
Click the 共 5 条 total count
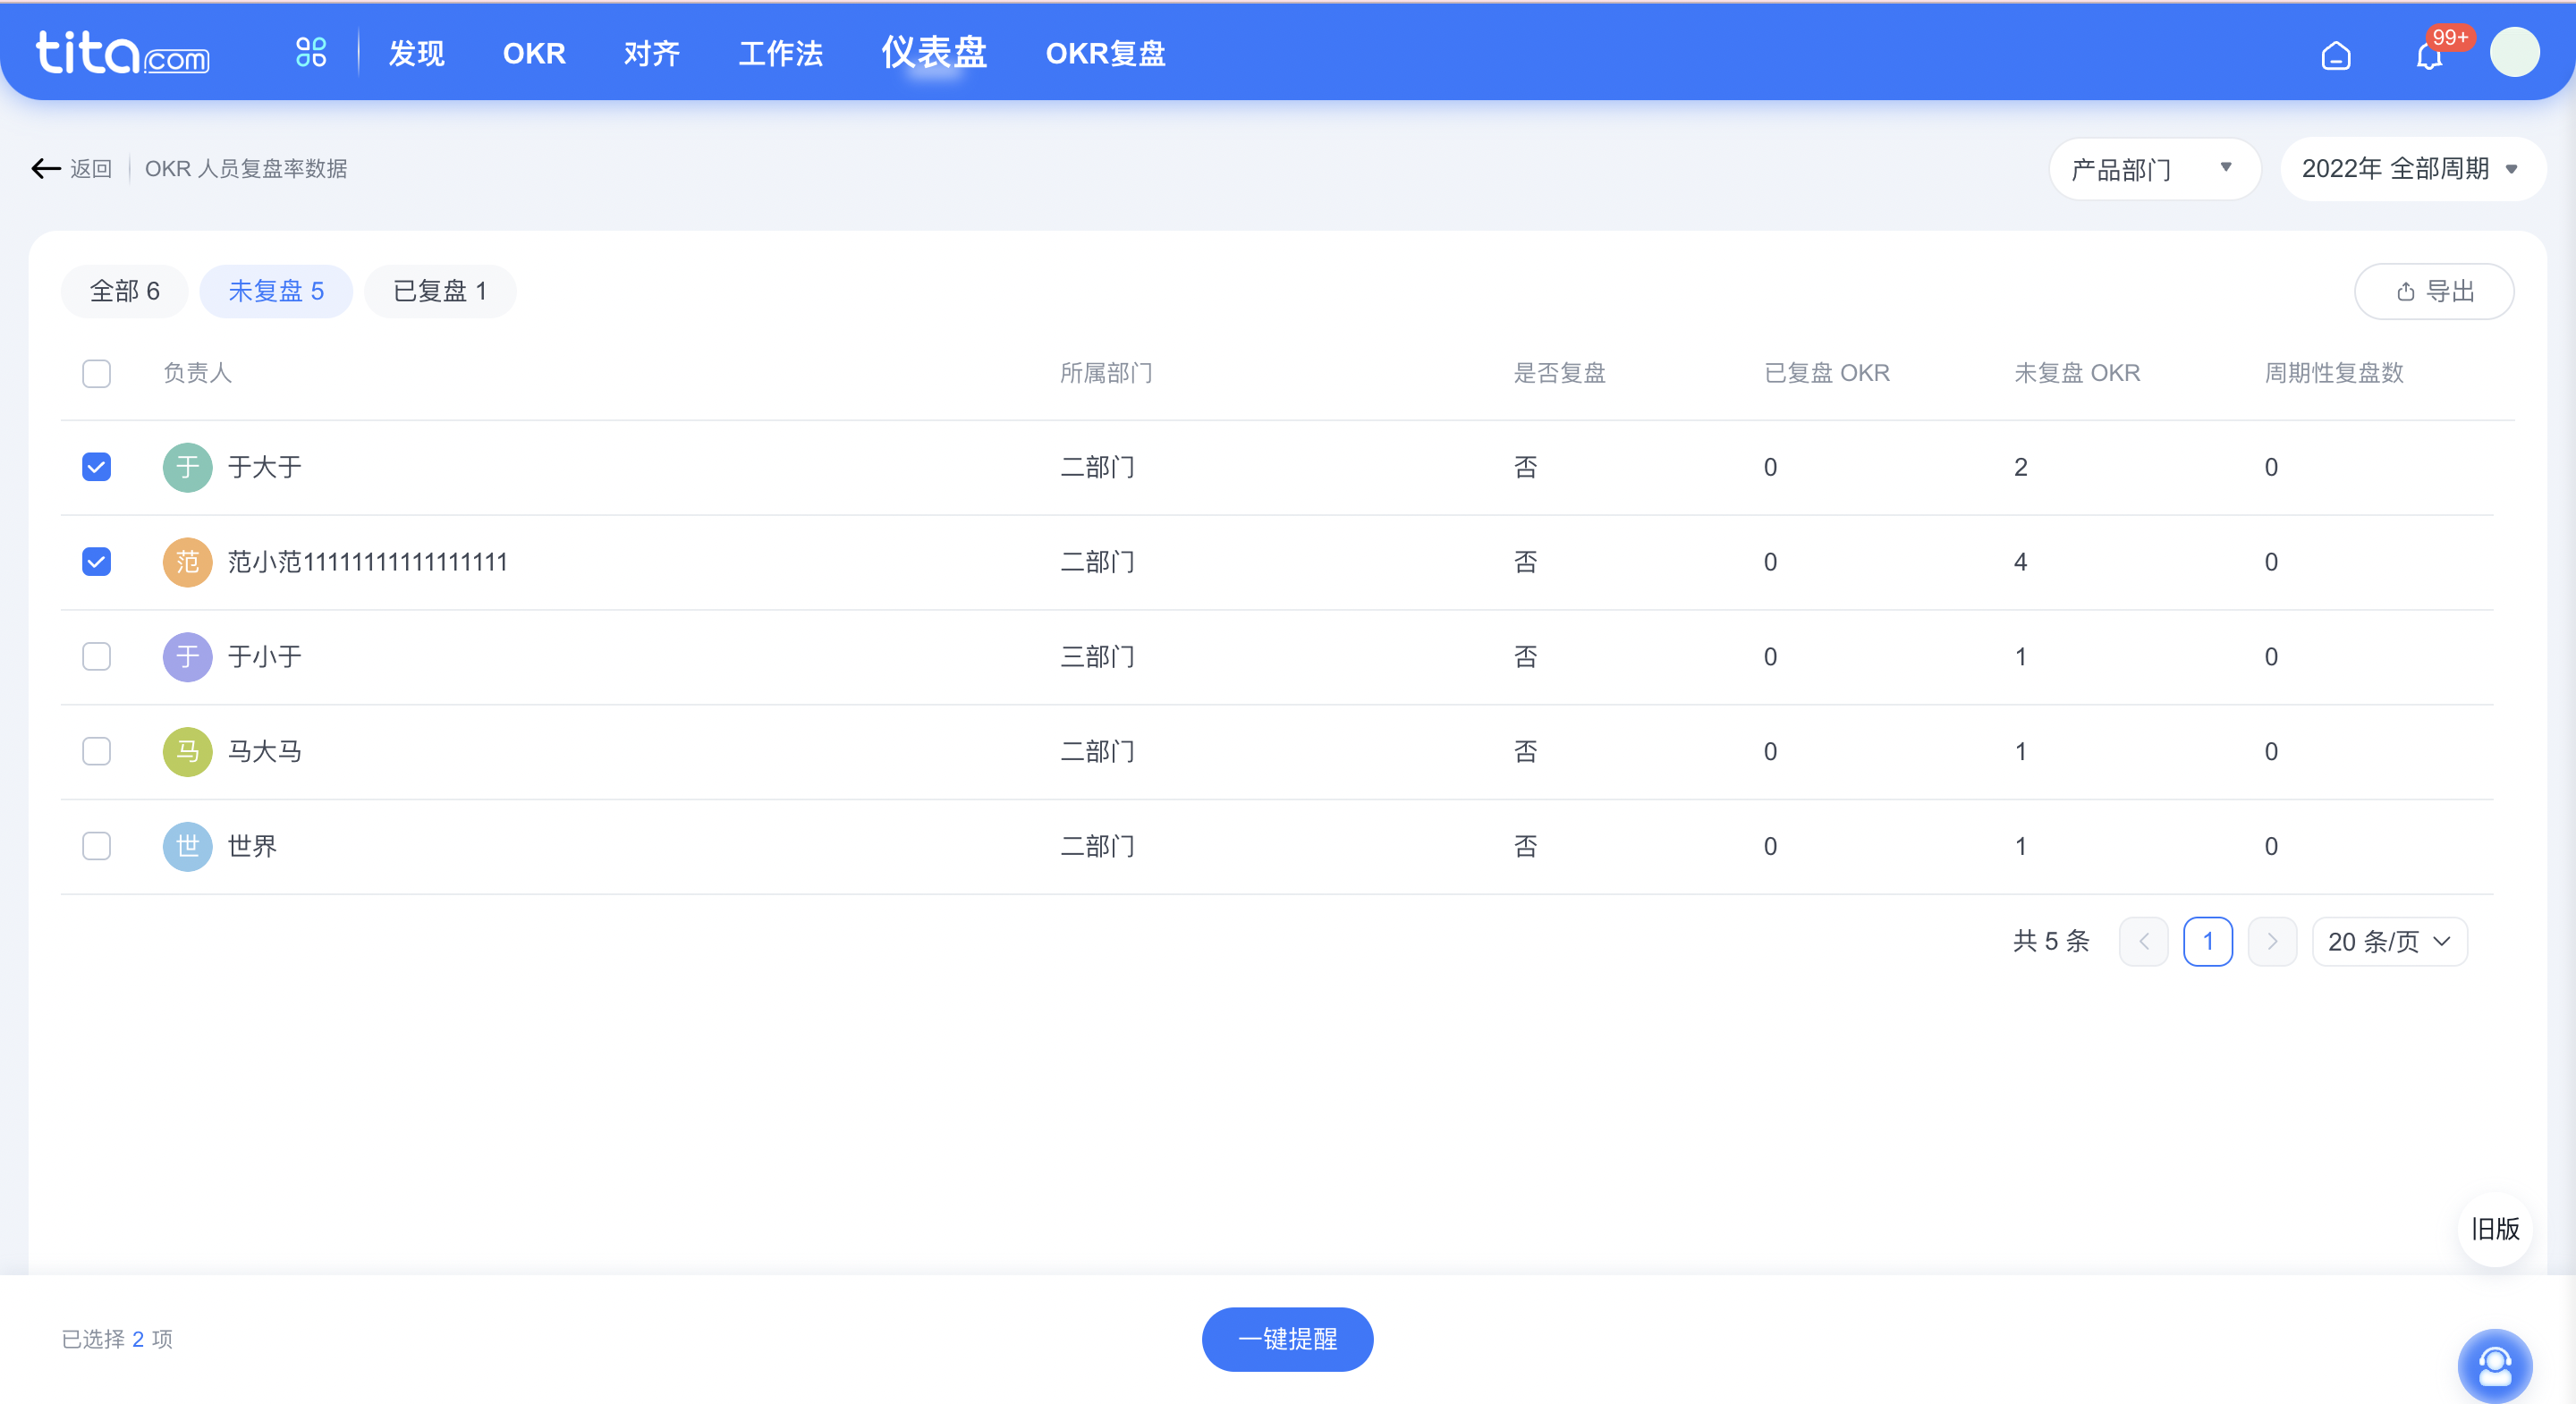tap(2051, 941)
